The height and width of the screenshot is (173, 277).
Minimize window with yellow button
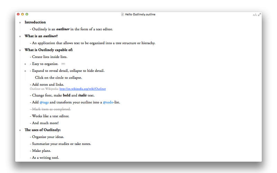(x=23, y=14)
